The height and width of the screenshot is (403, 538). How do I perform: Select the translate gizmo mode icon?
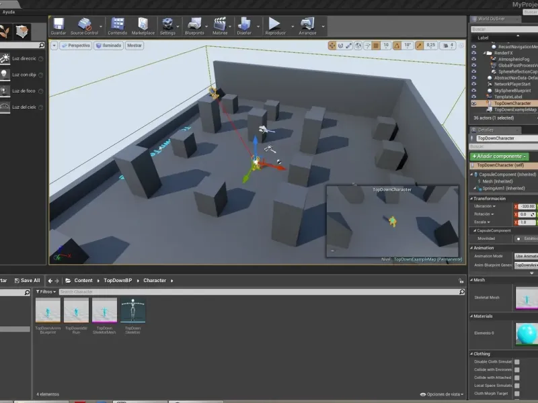tap(332, 45)
